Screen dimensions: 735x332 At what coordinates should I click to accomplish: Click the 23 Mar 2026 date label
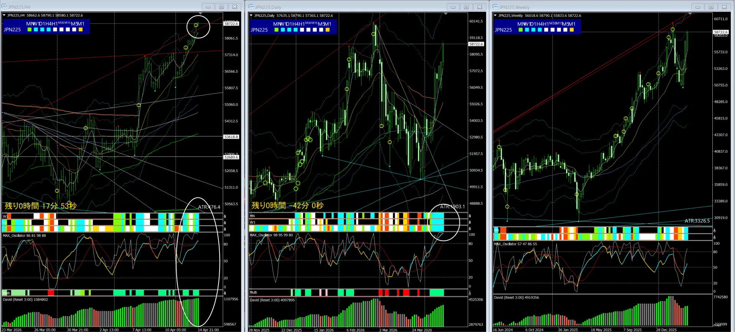tap(11, 330)
